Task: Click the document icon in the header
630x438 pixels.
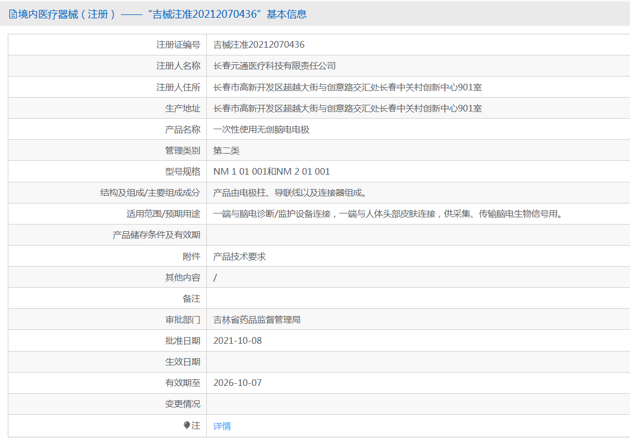Action: (x=13, y=14)
